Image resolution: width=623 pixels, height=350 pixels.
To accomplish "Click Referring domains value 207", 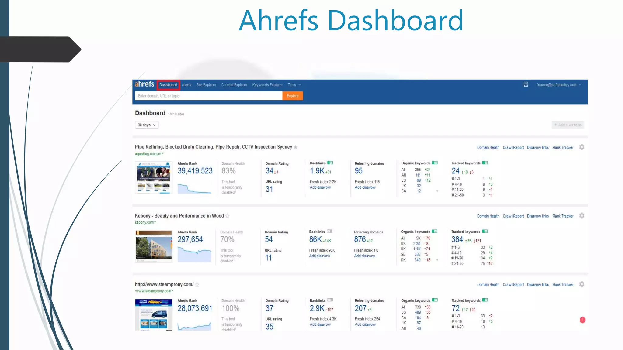I will 360,308.
